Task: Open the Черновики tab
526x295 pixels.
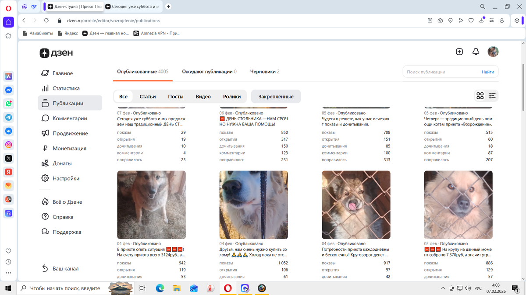Action: pos(265,72)
